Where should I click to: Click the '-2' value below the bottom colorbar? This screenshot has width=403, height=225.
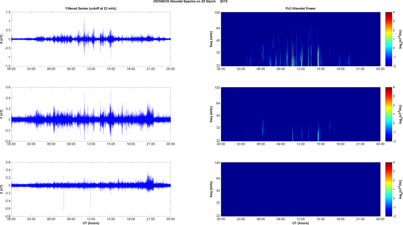pyautogui.click(x=394, y=216)
